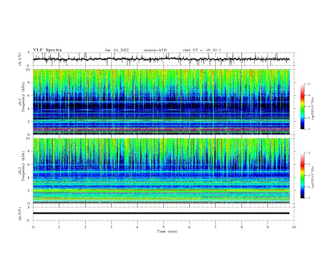The image size is (331, 255).
Task: Click the "VLF Spectra" title text
Action: click(x=47, y=50)
